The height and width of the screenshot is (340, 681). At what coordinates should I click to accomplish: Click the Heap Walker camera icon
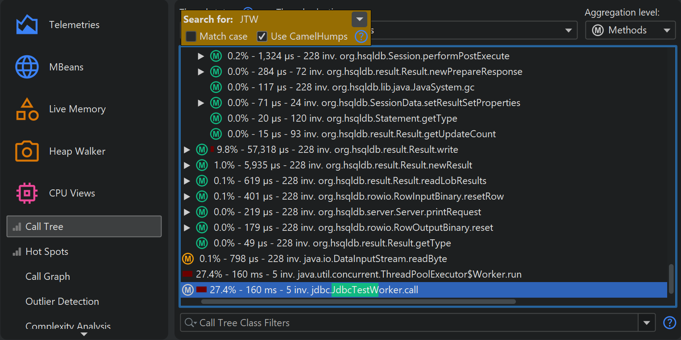coord(27,151)
